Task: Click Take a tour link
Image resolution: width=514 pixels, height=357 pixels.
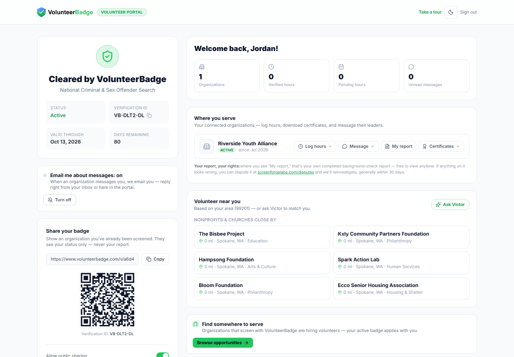Action: (430, 12)
